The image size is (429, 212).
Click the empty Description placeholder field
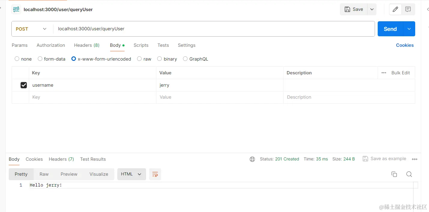click(x=349, y=97)
